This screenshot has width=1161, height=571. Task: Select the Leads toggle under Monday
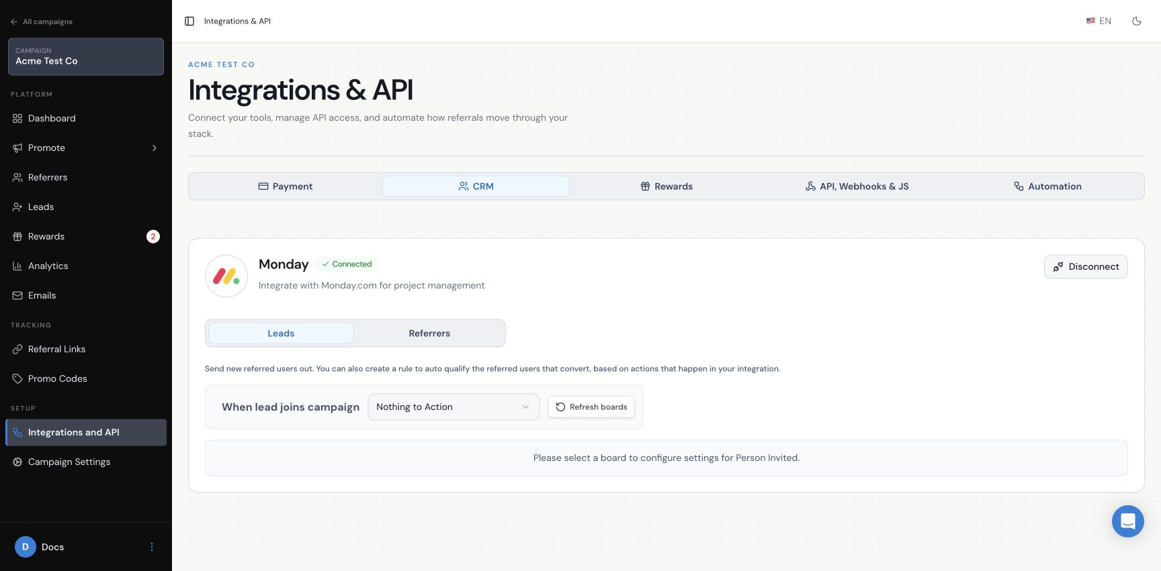[281, 333]
